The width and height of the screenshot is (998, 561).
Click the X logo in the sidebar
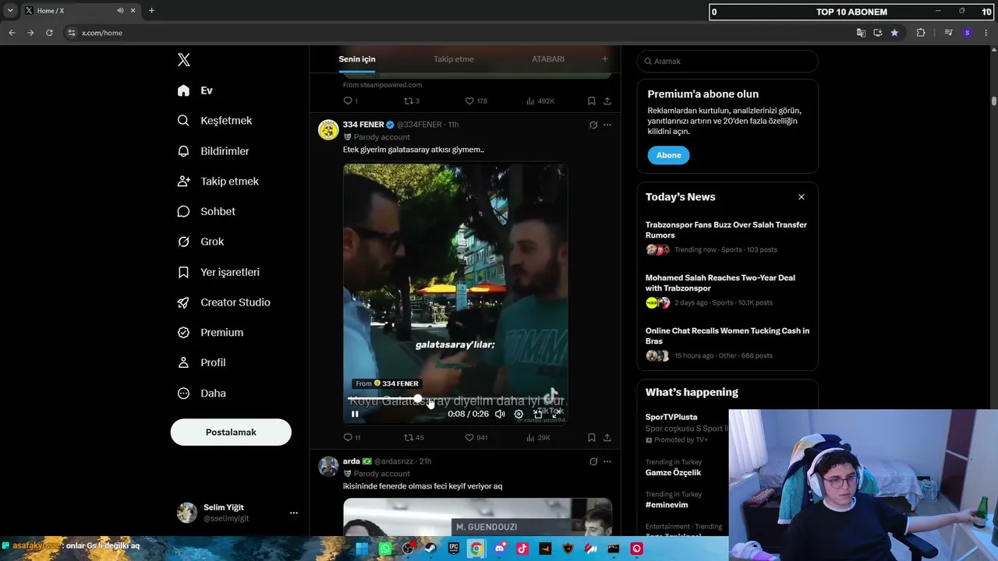tap(183, 60)
